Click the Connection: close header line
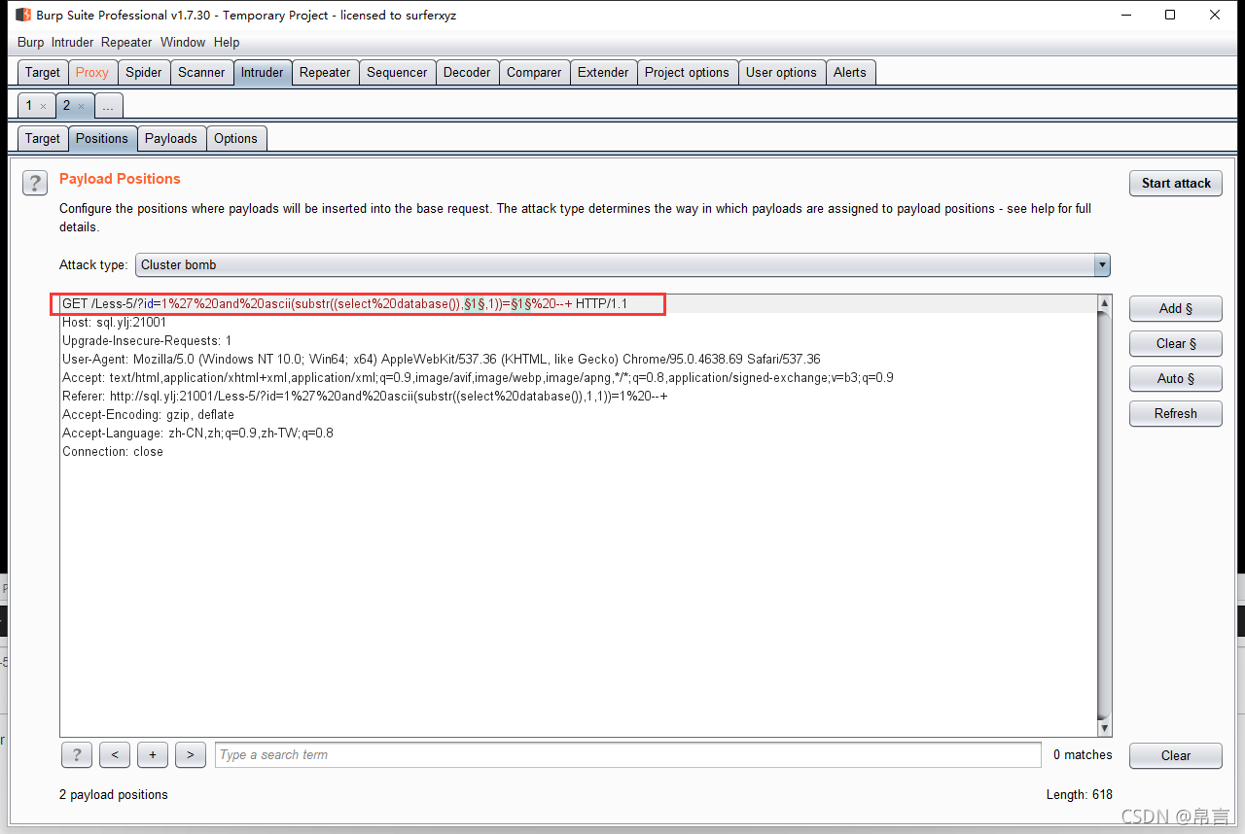1245x834 pixels. tap(113, 452)
